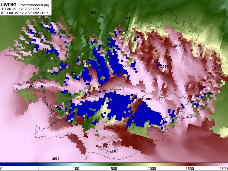The height and width of the screenshot is (171, 228).
Task: Click the colorbar legend tick label 1000
Action: 152,169
